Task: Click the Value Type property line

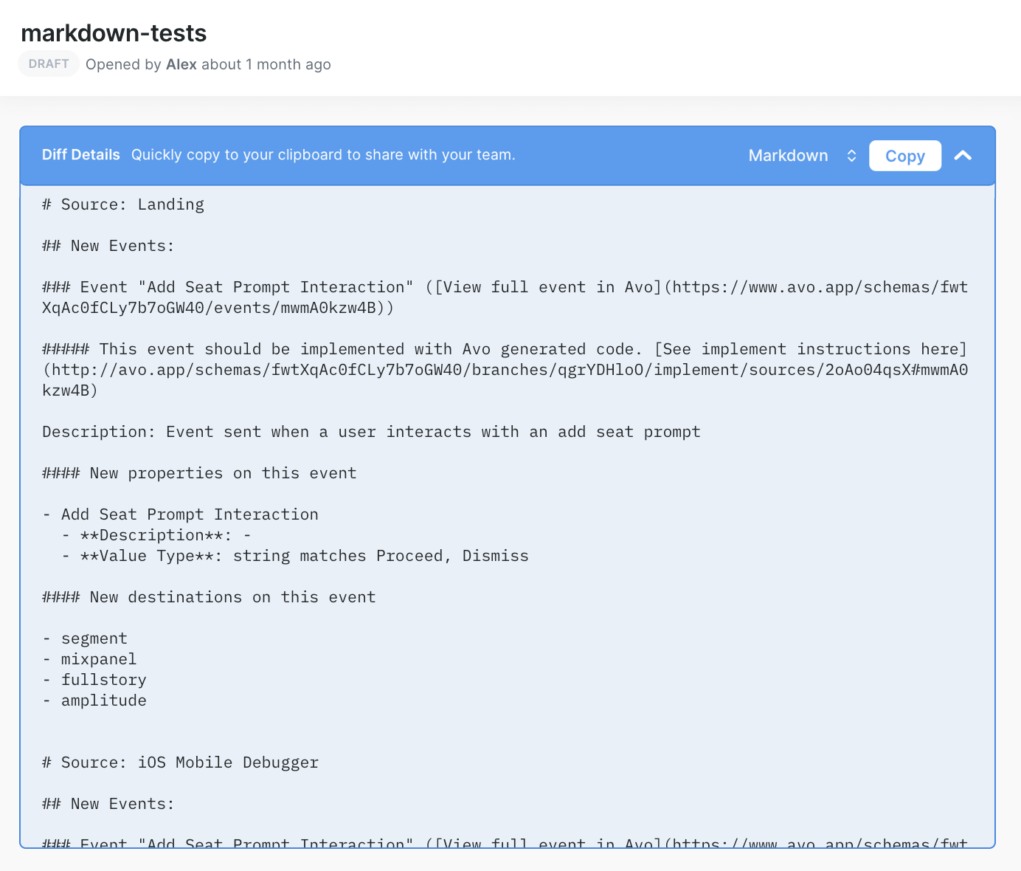Action: click(304, 556)
